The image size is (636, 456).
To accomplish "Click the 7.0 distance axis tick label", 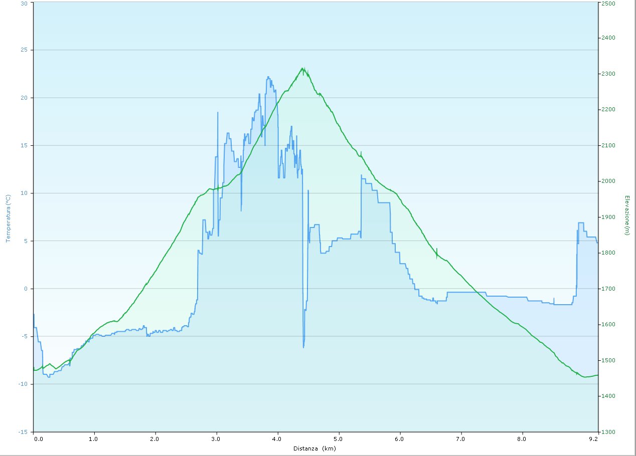I will pos(461,439).
